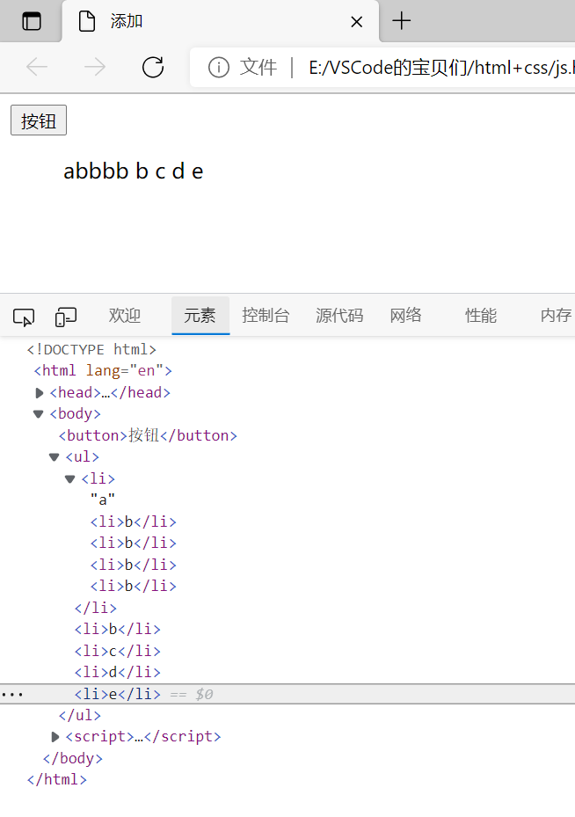Image resolution: width=575 pixels, height=817 pixels.
Task: Collapse the ul element node
Action: (55, 457)
